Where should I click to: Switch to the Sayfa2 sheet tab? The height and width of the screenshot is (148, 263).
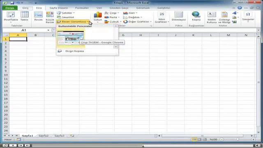(44, 136)
